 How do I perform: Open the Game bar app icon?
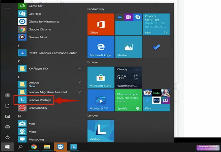(22, 6)
